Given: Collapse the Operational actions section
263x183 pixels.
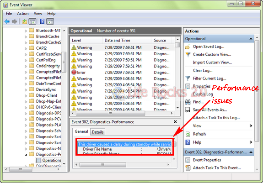Looking at the screenshot, I should point(251,39).
